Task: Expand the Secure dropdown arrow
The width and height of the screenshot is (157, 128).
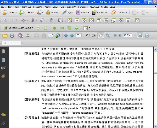Action: click(59, 13)
